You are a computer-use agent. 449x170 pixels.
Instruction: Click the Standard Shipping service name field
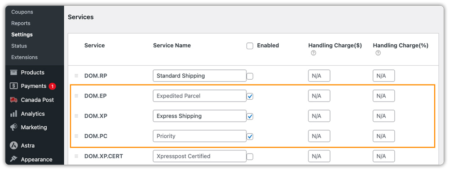point(200,76)
